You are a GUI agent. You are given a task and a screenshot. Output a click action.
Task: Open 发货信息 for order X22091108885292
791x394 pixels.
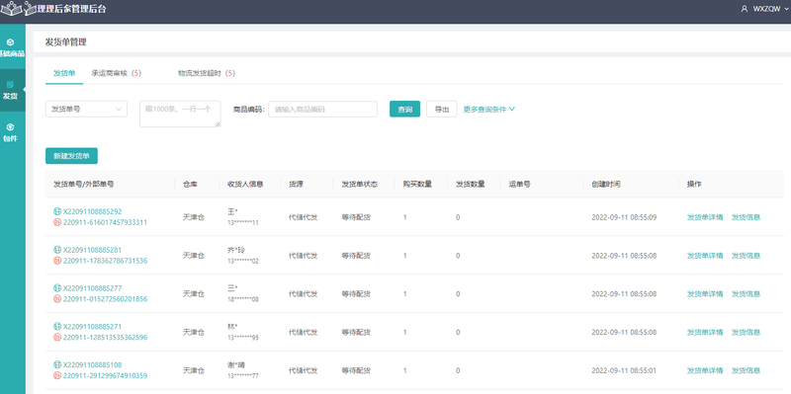(746, 217)
